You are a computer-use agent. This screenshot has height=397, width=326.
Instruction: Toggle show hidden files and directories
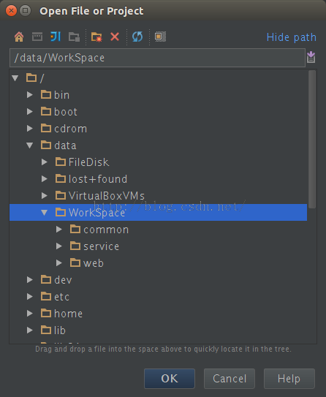(x=161, y=37)
